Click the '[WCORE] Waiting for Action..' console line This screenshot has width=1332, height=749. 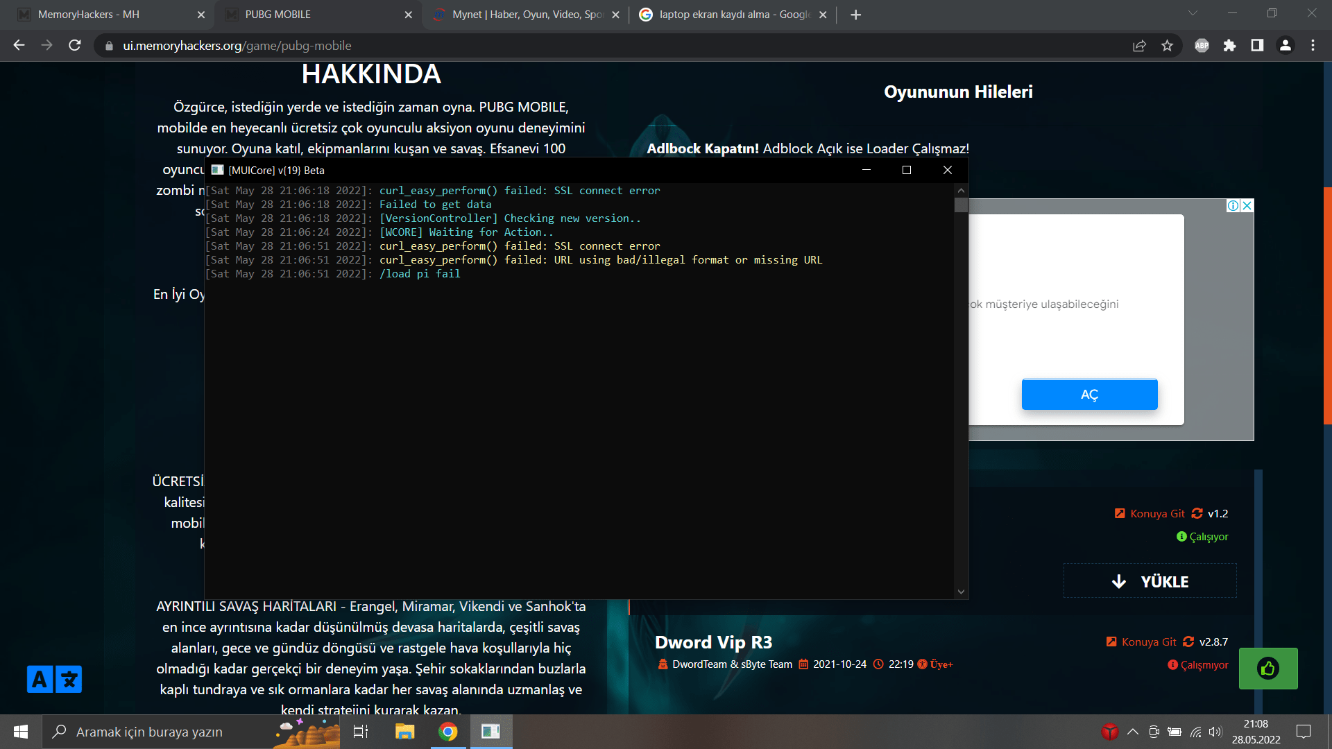[x=466, y=232]
